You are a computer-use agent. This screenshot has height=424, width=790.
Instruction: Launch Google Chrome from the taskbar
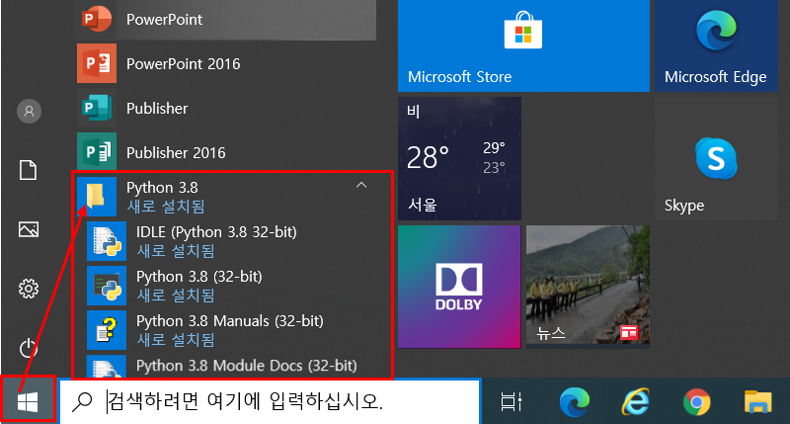697,402
